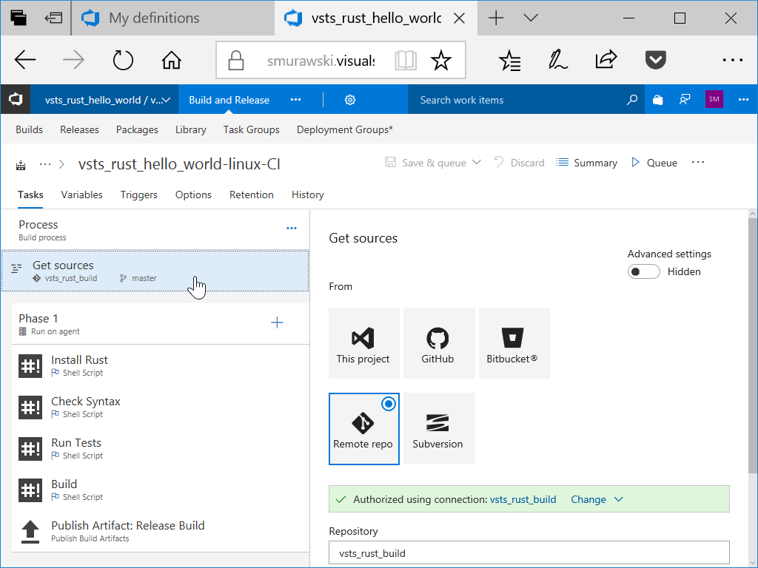Click the Discard button

click(x=519, y=162)
